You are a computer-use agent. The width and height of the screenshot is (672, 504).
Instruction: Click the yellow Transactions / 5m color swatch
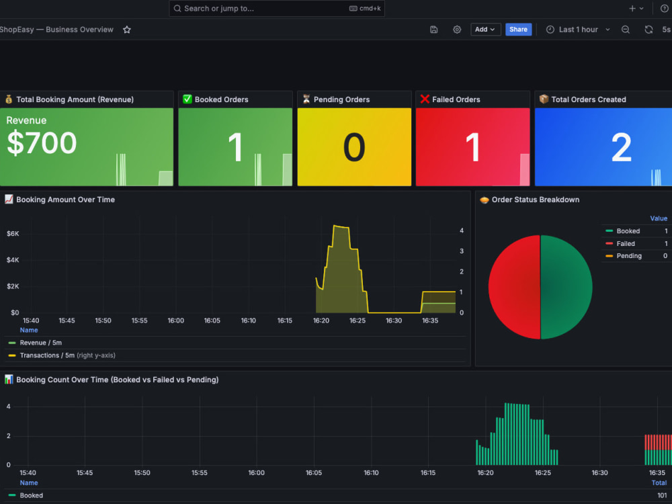click(12, 355)
